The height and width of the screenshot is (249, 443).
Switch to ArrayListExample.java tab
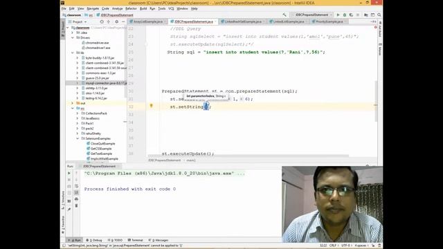point(147,21)
